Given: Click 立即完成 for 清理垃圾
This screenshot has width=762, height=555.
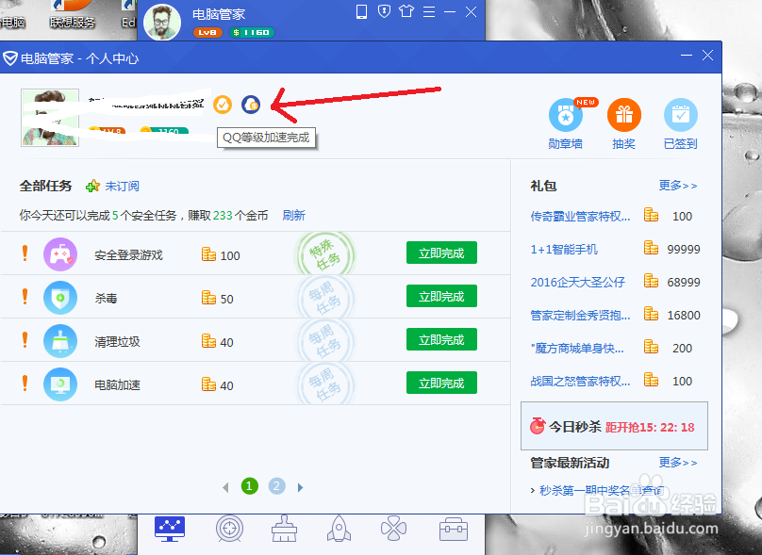Looking at the screenshot, I should click(x=441, y=339).
